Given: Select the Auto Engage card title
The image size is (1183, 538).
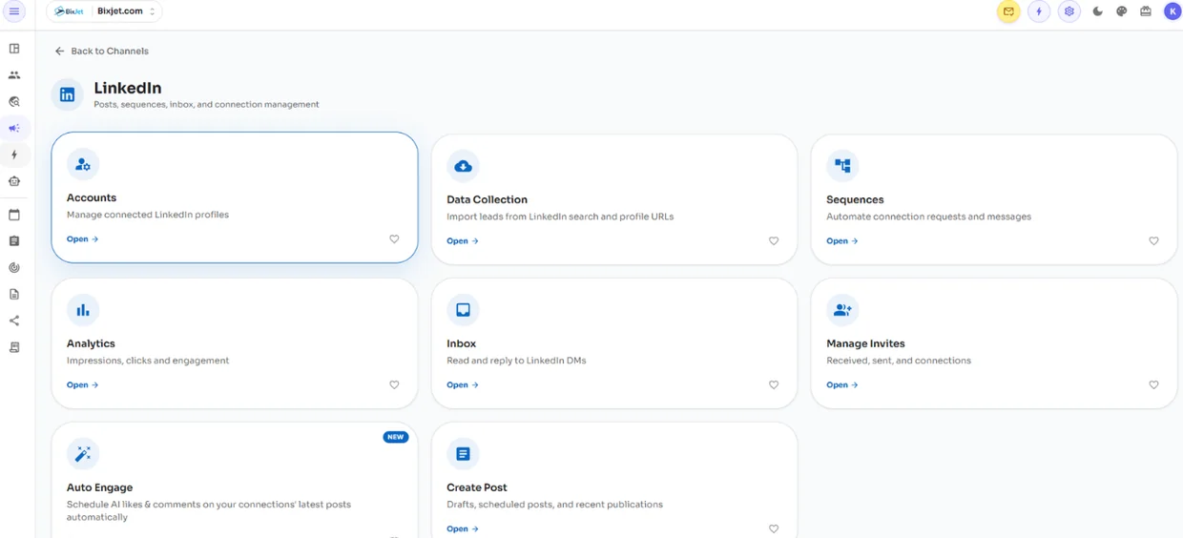Looking at the screenshot, I should [99, 487].
